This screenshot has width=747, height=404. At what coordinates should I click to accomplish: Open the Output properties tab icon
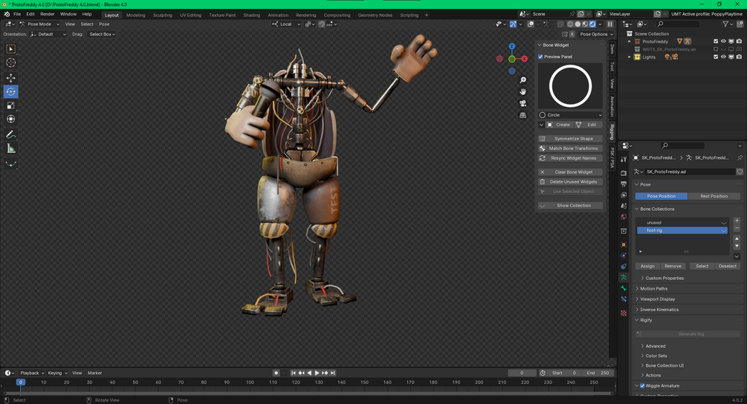click(x=624, y=183)
